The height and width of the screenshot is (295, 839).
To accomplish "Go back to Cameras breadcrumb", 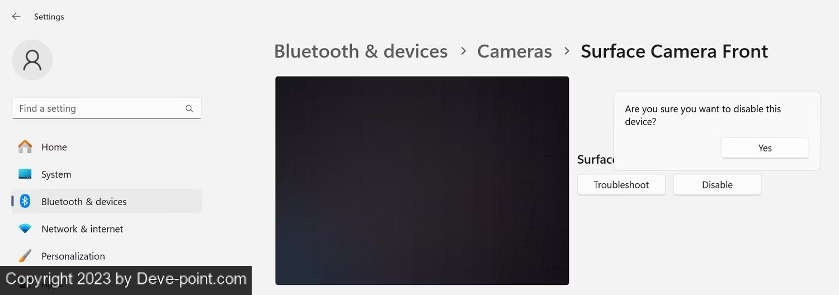I will coord(515,51).
